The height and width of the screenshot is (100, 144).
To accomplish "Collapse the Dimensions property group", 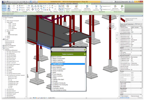I will point(141,71).
